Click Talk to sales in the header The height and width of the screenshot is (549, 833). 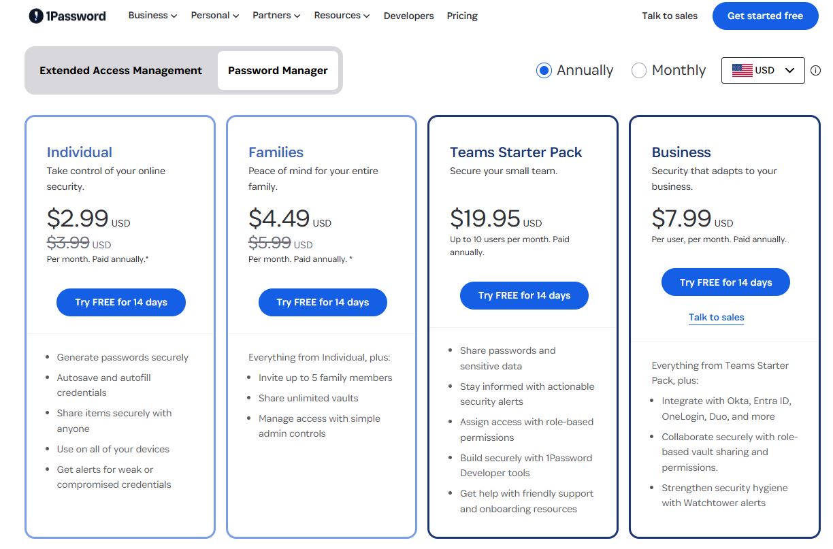coord(670,16)
